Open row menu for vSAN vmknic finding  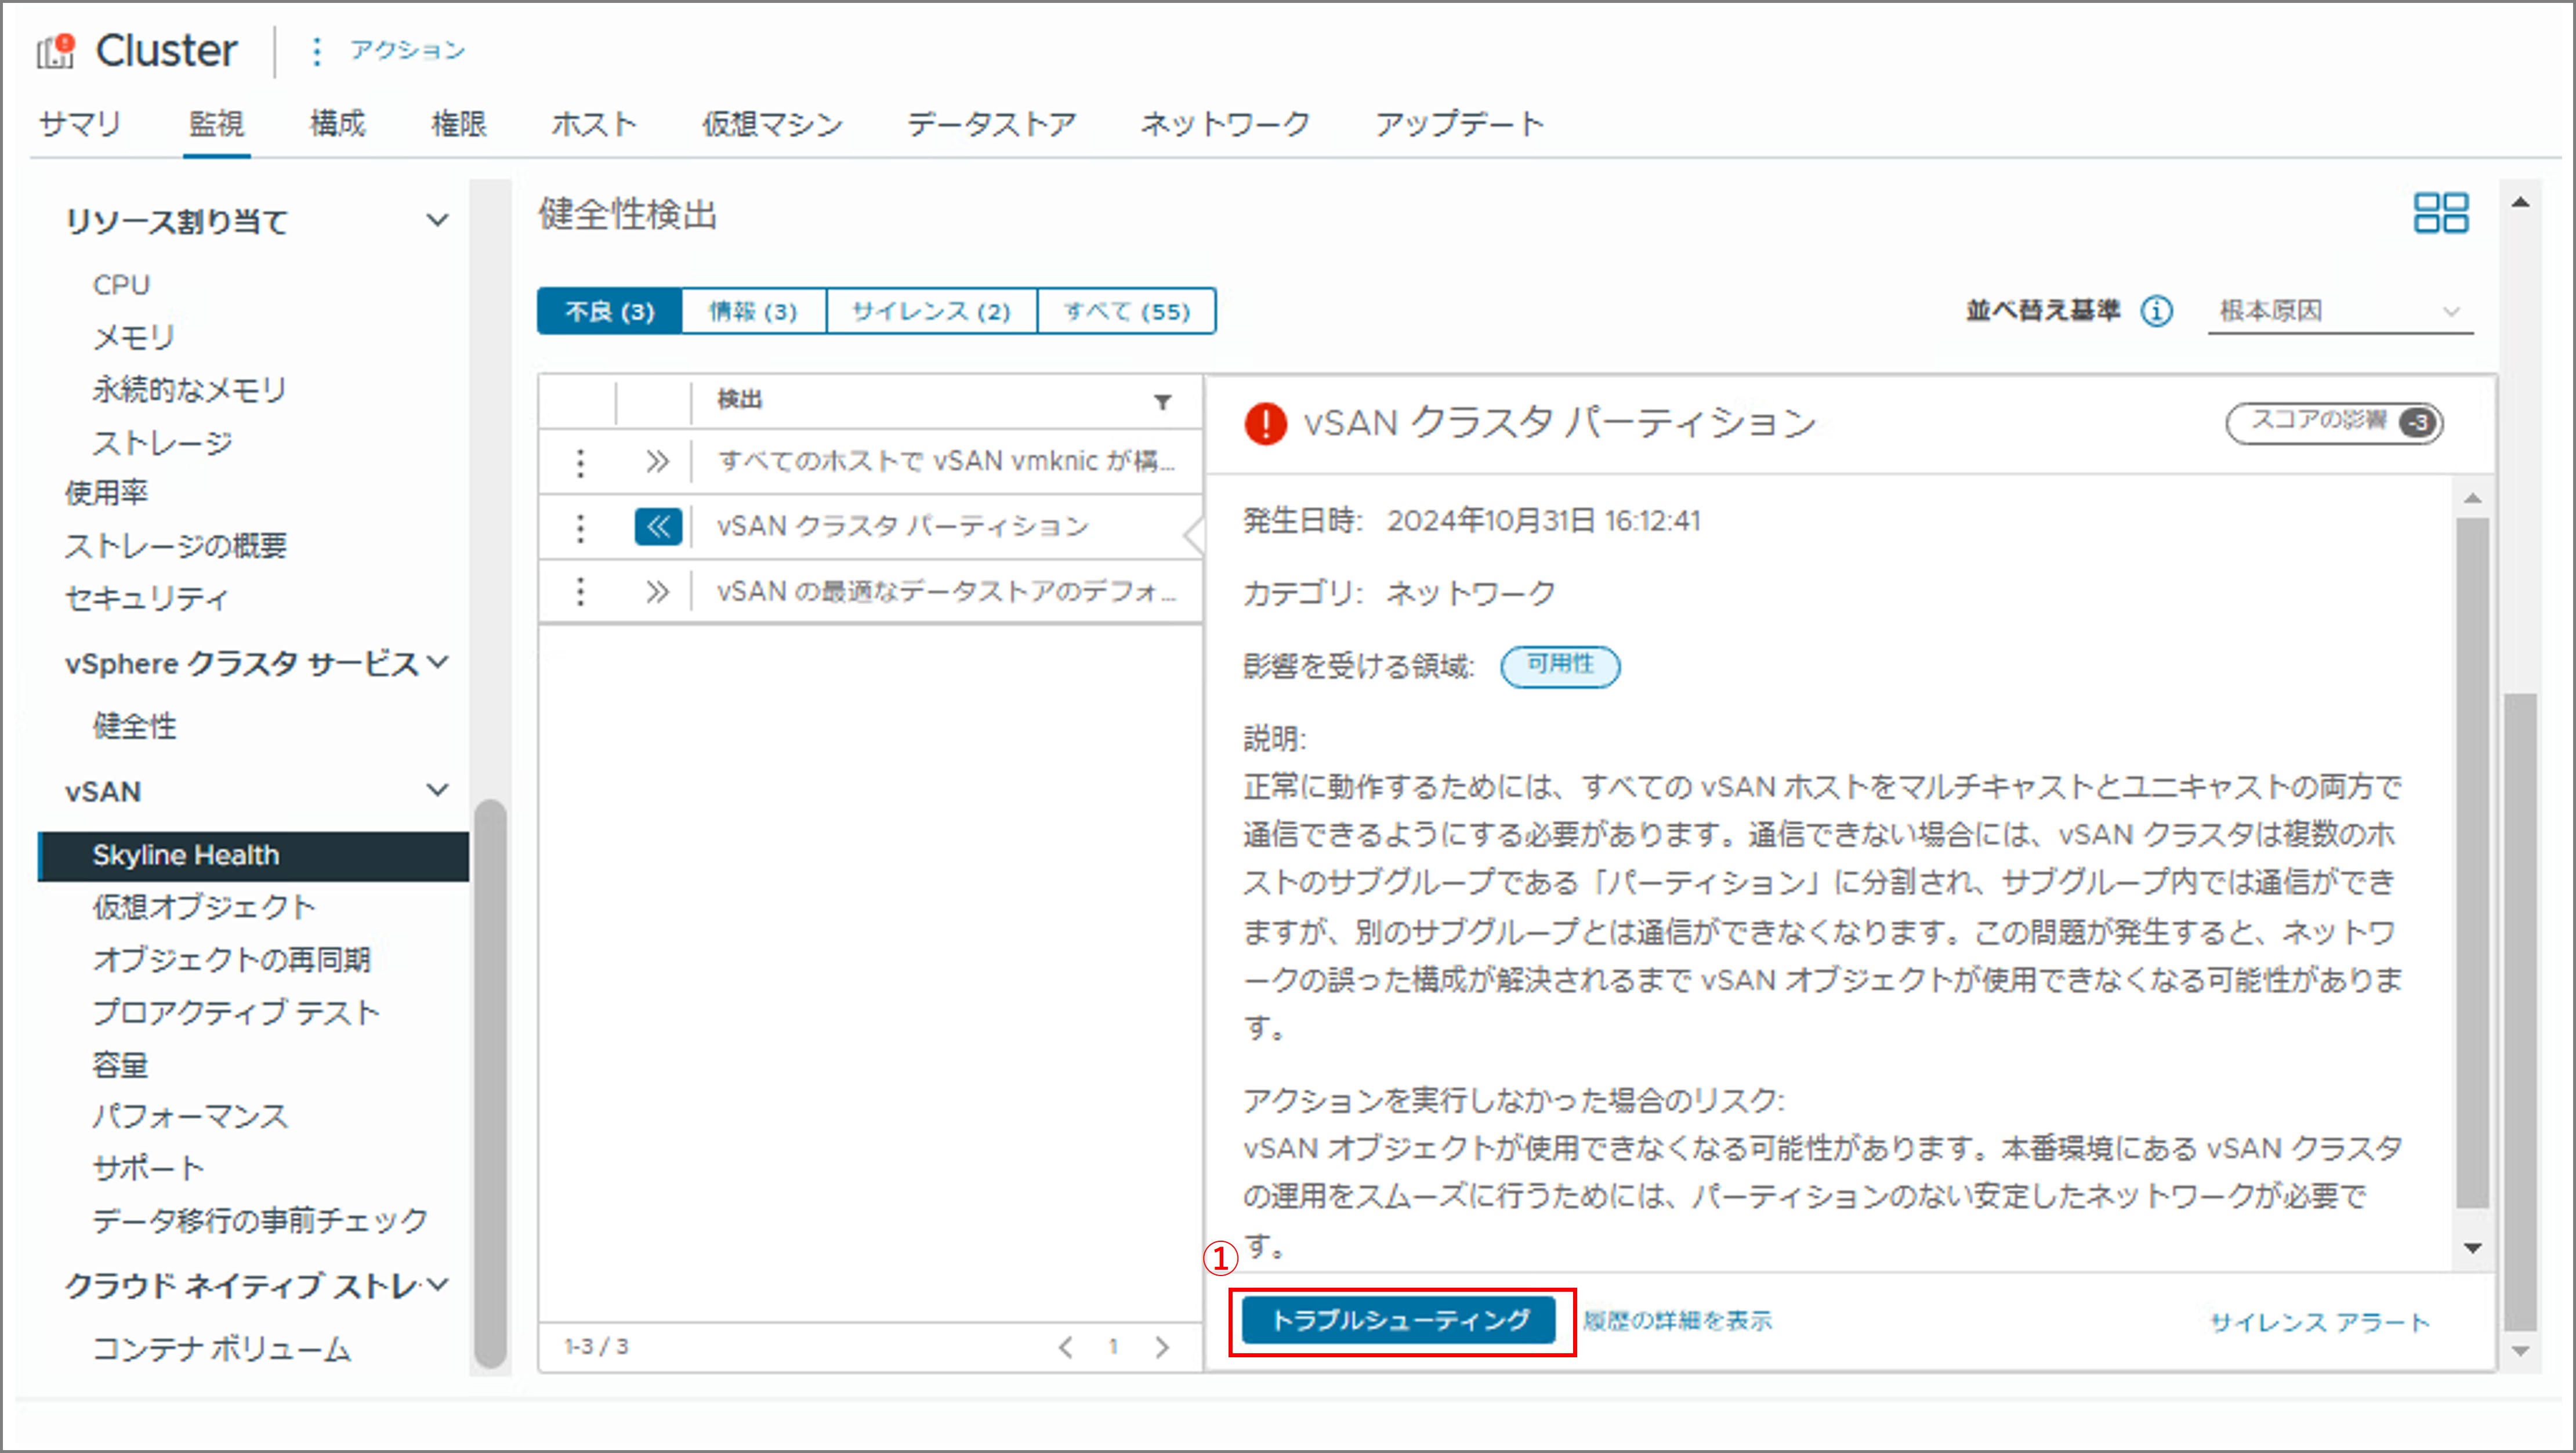tap(580, 462)
